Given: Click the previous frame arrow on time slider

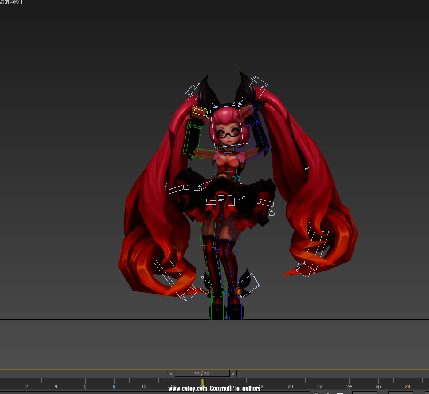Looking at the screenshot, I should point(171,374).
